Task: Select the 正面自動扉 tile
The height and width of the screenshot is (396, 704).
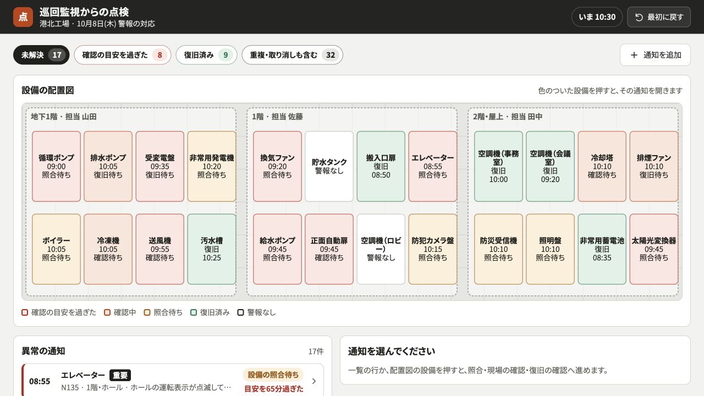Action: point(329,249)
